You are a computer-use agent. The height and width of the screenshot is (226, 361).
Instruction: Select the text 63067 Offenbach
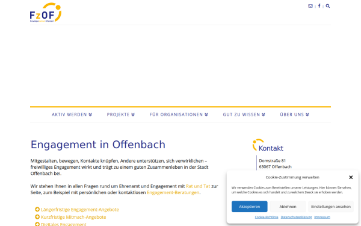click(275, 167)
